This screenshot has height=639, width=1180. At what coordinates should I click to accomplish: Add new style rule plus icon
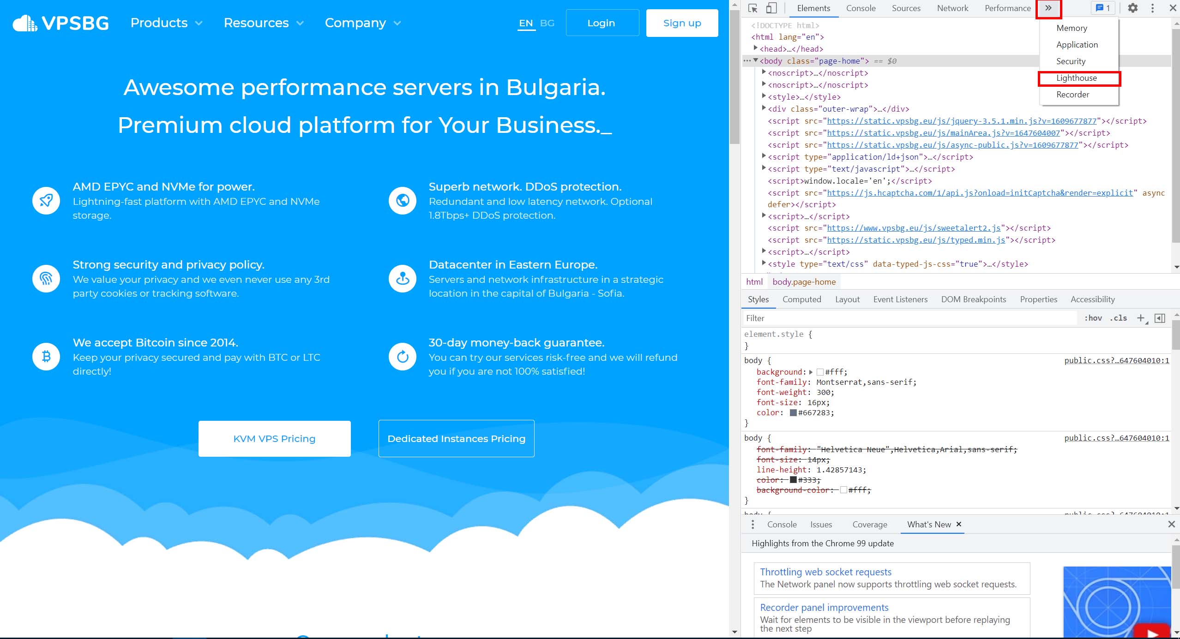[x=1141, y=318]
